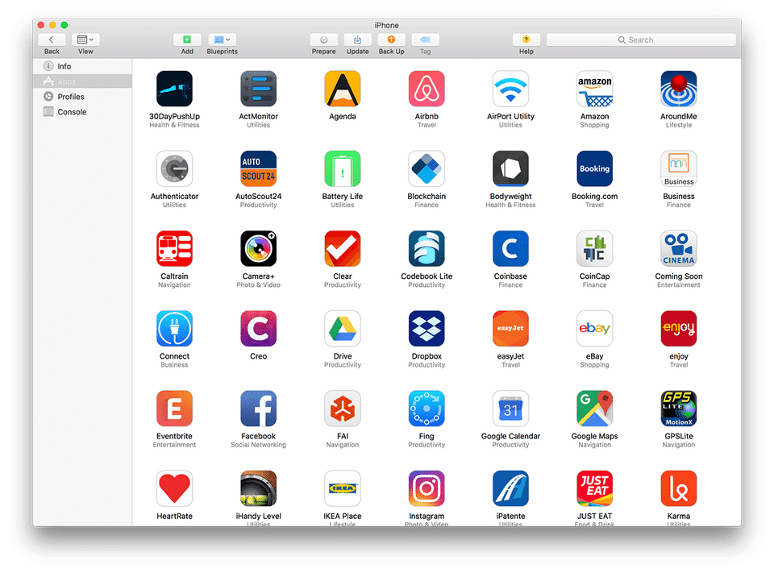
Task: Click the Fing app icon
Action: 427,409
